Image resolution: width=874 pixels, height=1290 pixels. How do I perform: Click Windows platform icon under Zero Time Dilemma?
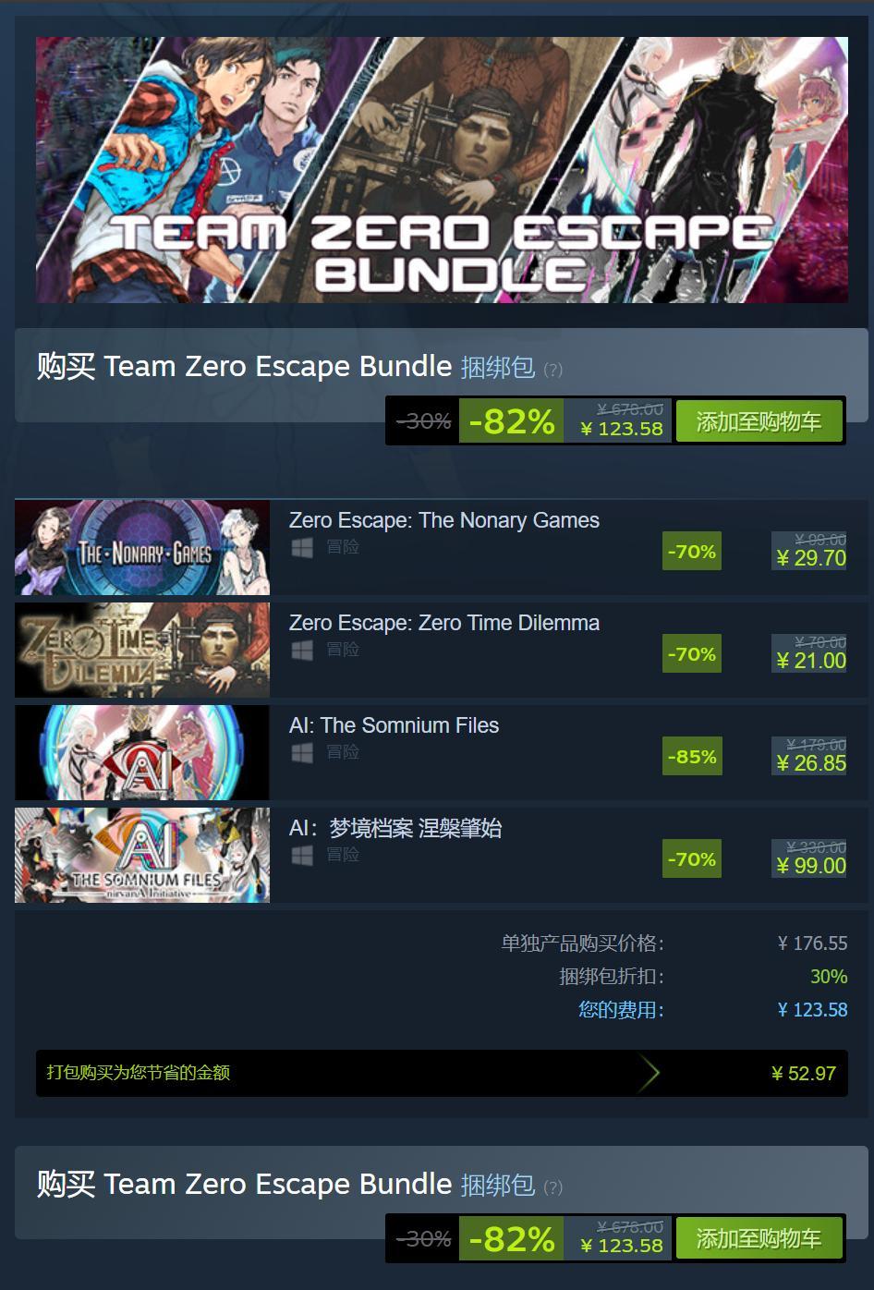pyautogui.click(x=301, y=650)
